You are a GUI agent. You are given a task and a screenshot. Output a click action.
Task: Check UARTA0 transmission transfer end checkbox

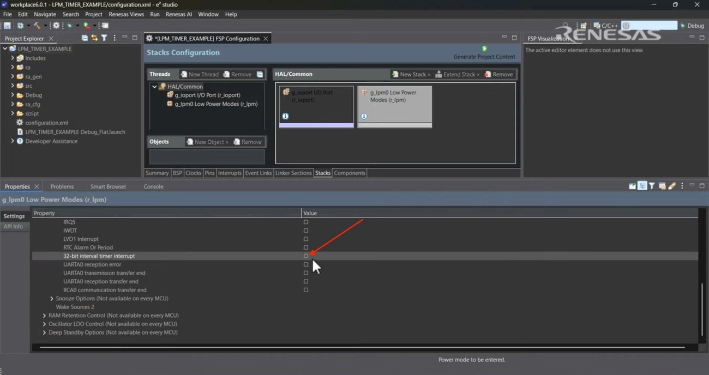(x=306, y=273)
